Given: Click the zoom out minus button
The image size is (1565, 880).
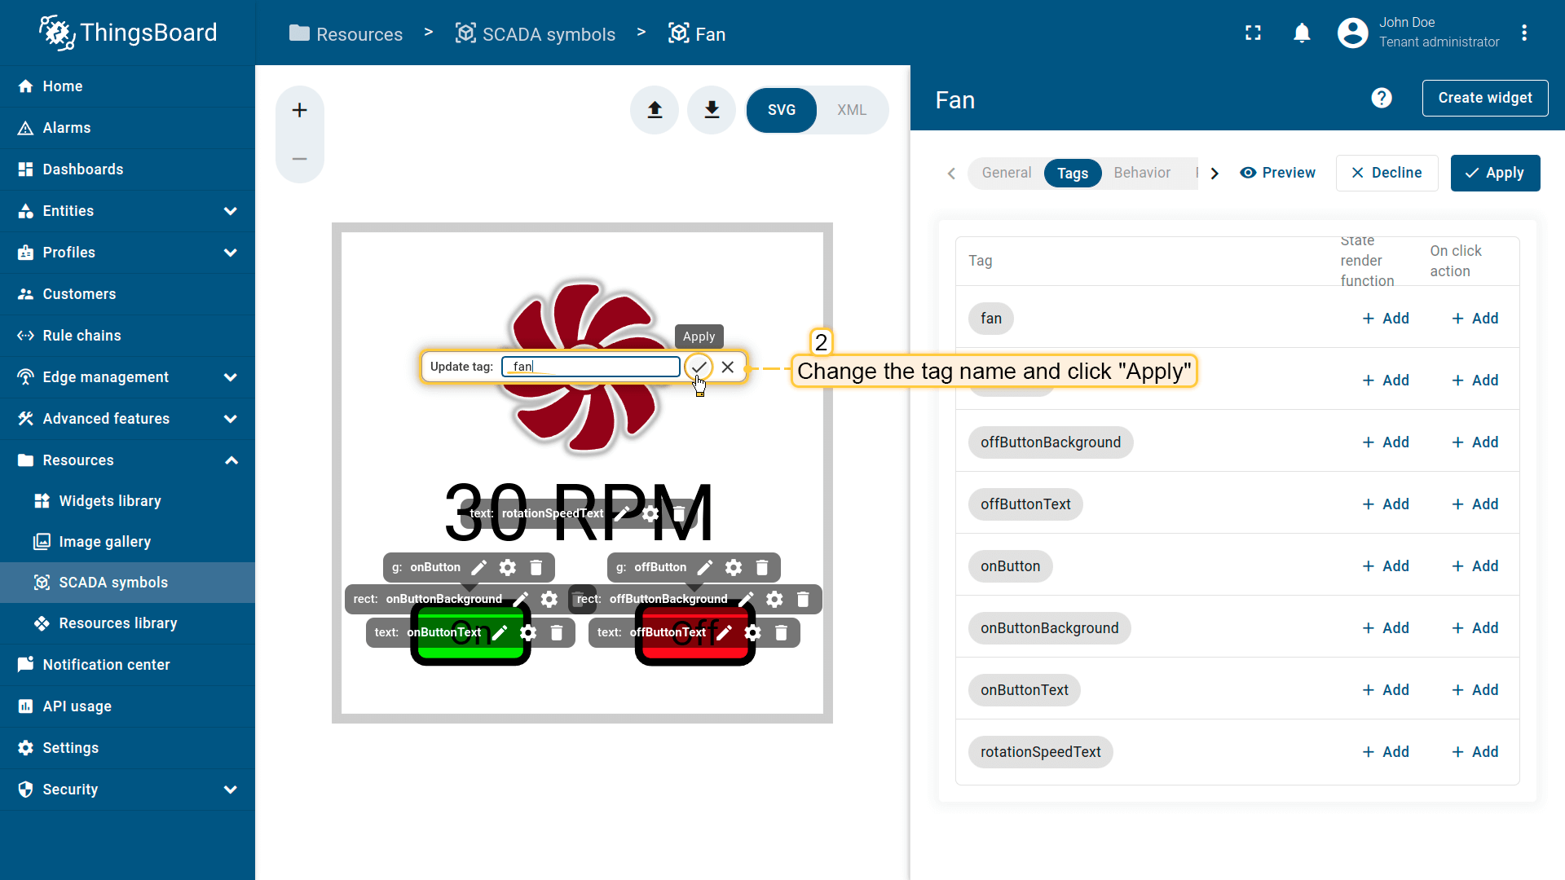Looking at the screenshot, I should pos(300,159).
